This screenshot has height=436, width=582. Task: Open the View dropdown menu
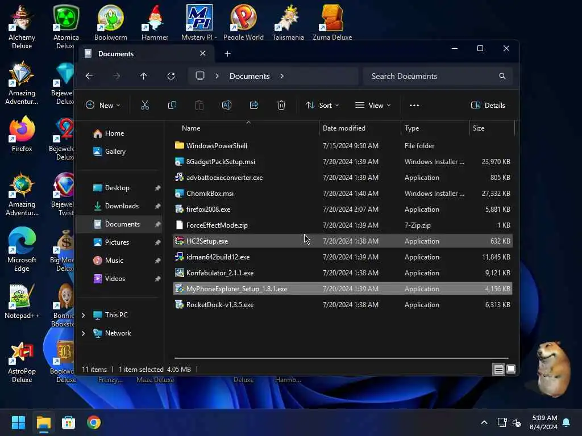point(373,105)
